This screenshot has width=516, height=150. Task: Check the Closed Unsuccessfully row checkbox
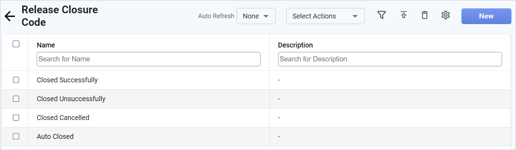click(16, 99)
